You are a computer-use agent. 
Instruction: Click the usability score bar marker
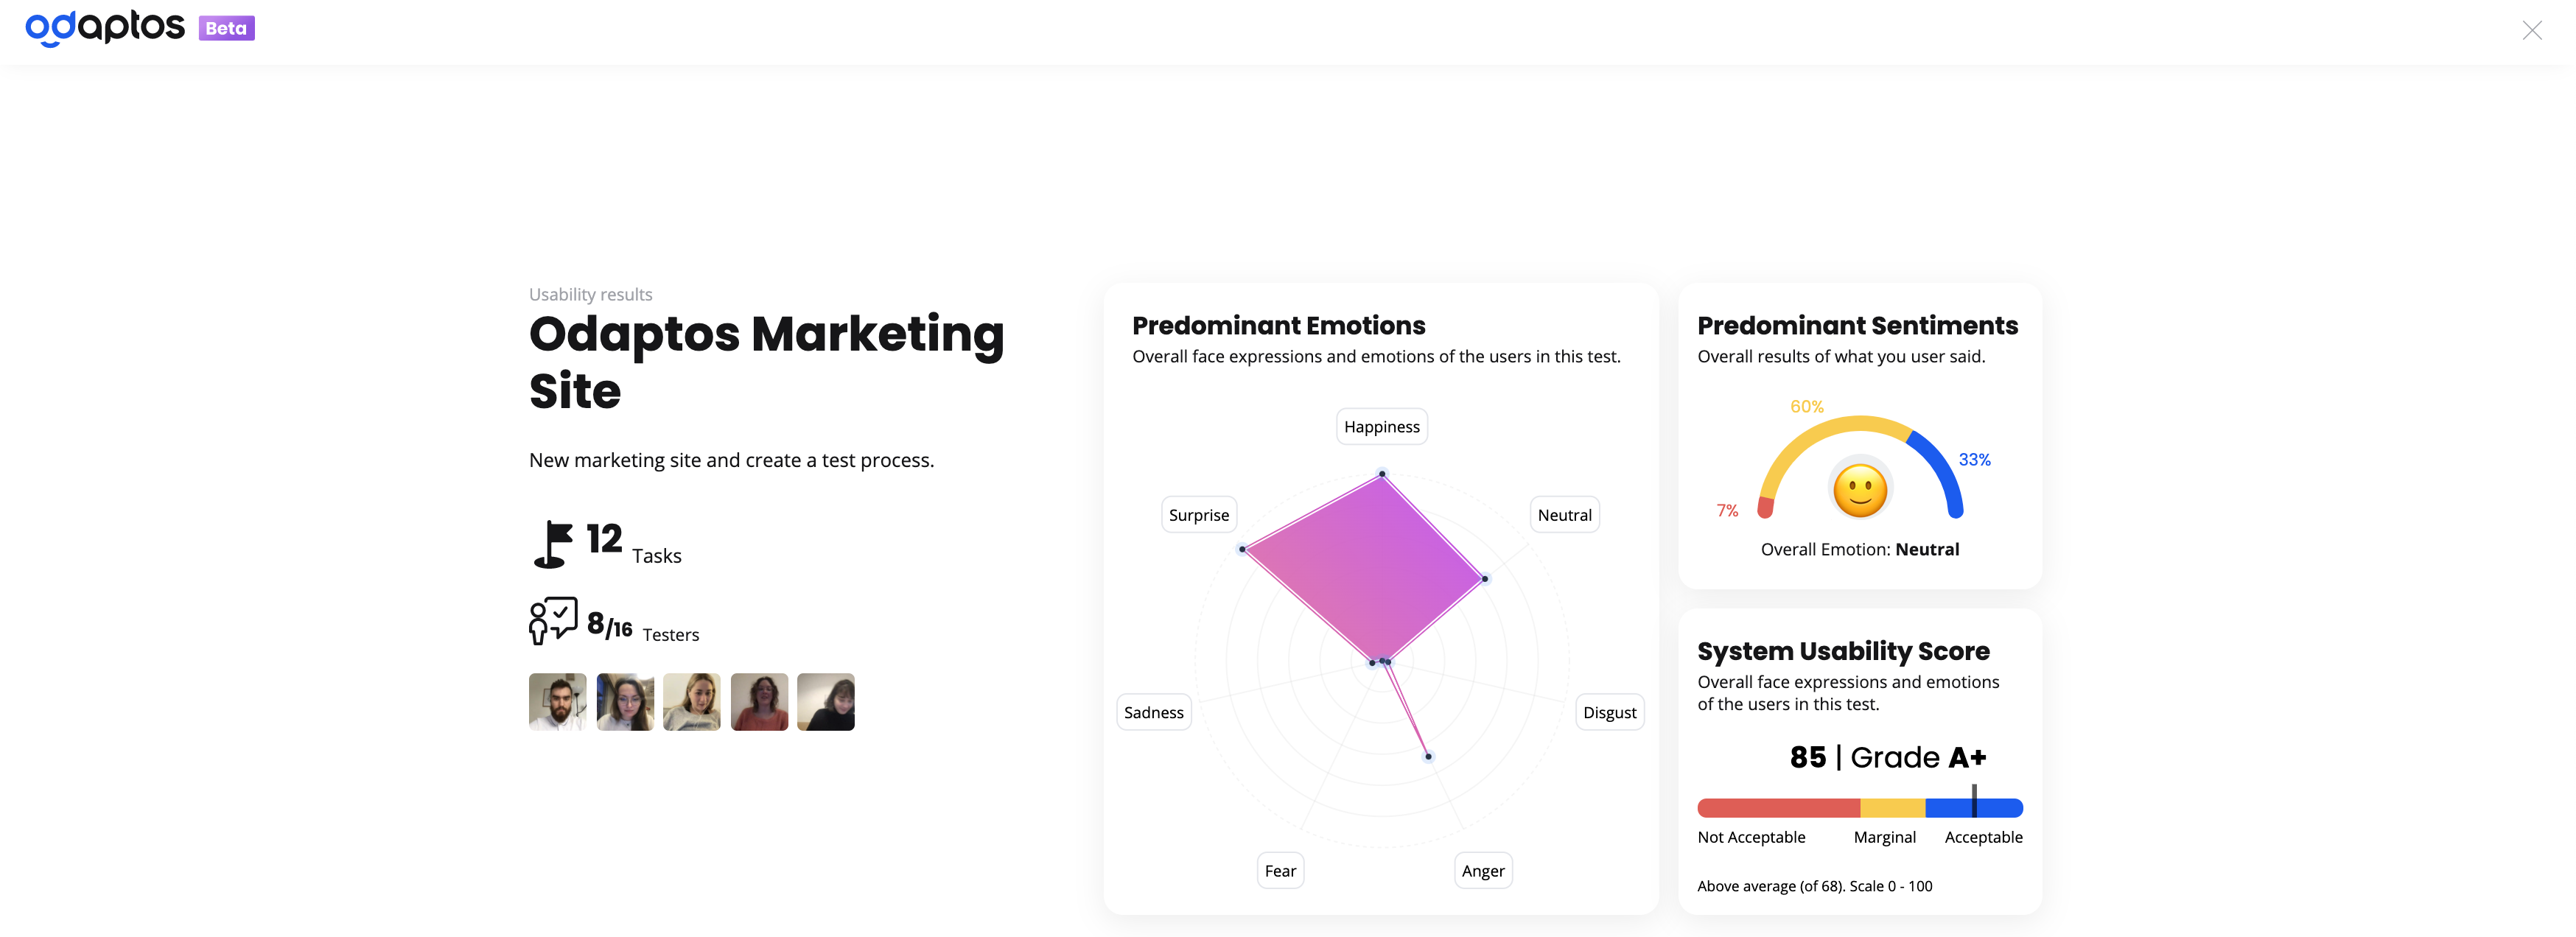tap(1974, 801)
